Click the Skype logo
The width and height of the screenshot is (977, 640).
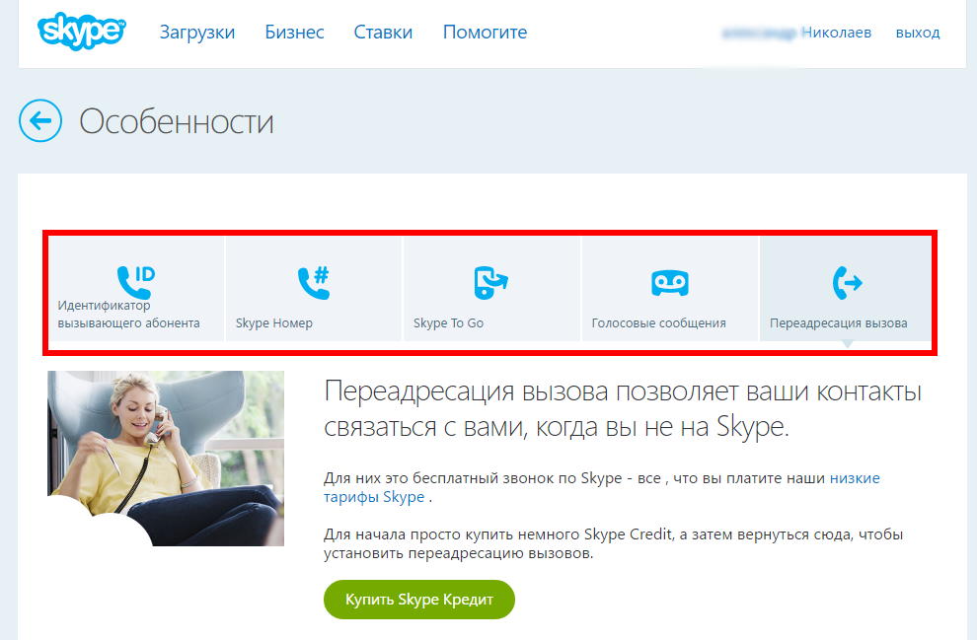pyautogui.click(x=82, y=32)
